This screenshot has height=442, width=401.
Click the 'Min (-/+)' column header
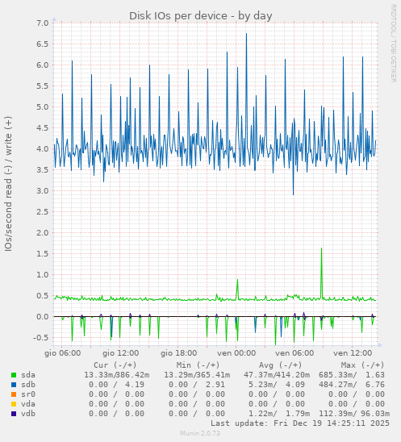[198, 365]
